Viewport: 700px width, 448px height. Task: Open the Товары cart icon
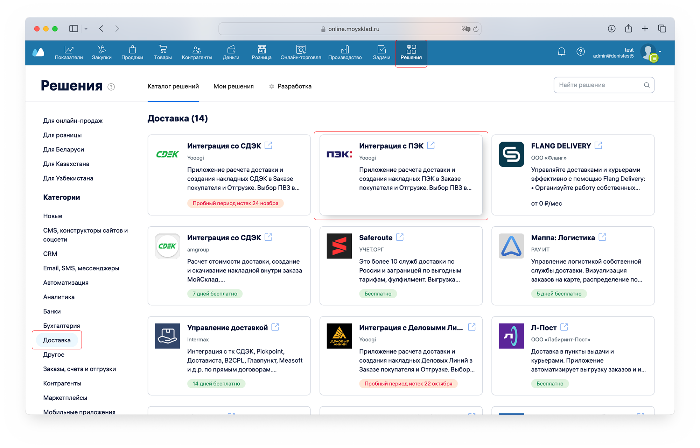pyautogui.click(x=163, y=49)
